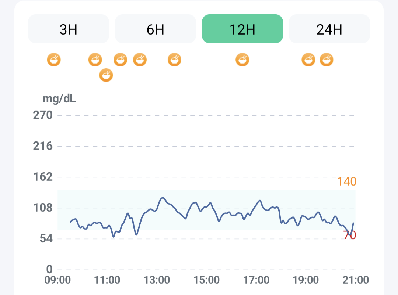Click the 270 value on the vertical axis
This screenshot has height=295, width=398.
coord(43,115)
